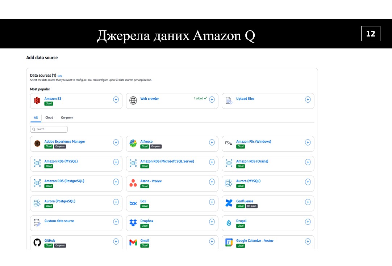The width and height of the screenshot is (392, 266).
Task: Open the Confluence link text
Action: pos(245,201)
